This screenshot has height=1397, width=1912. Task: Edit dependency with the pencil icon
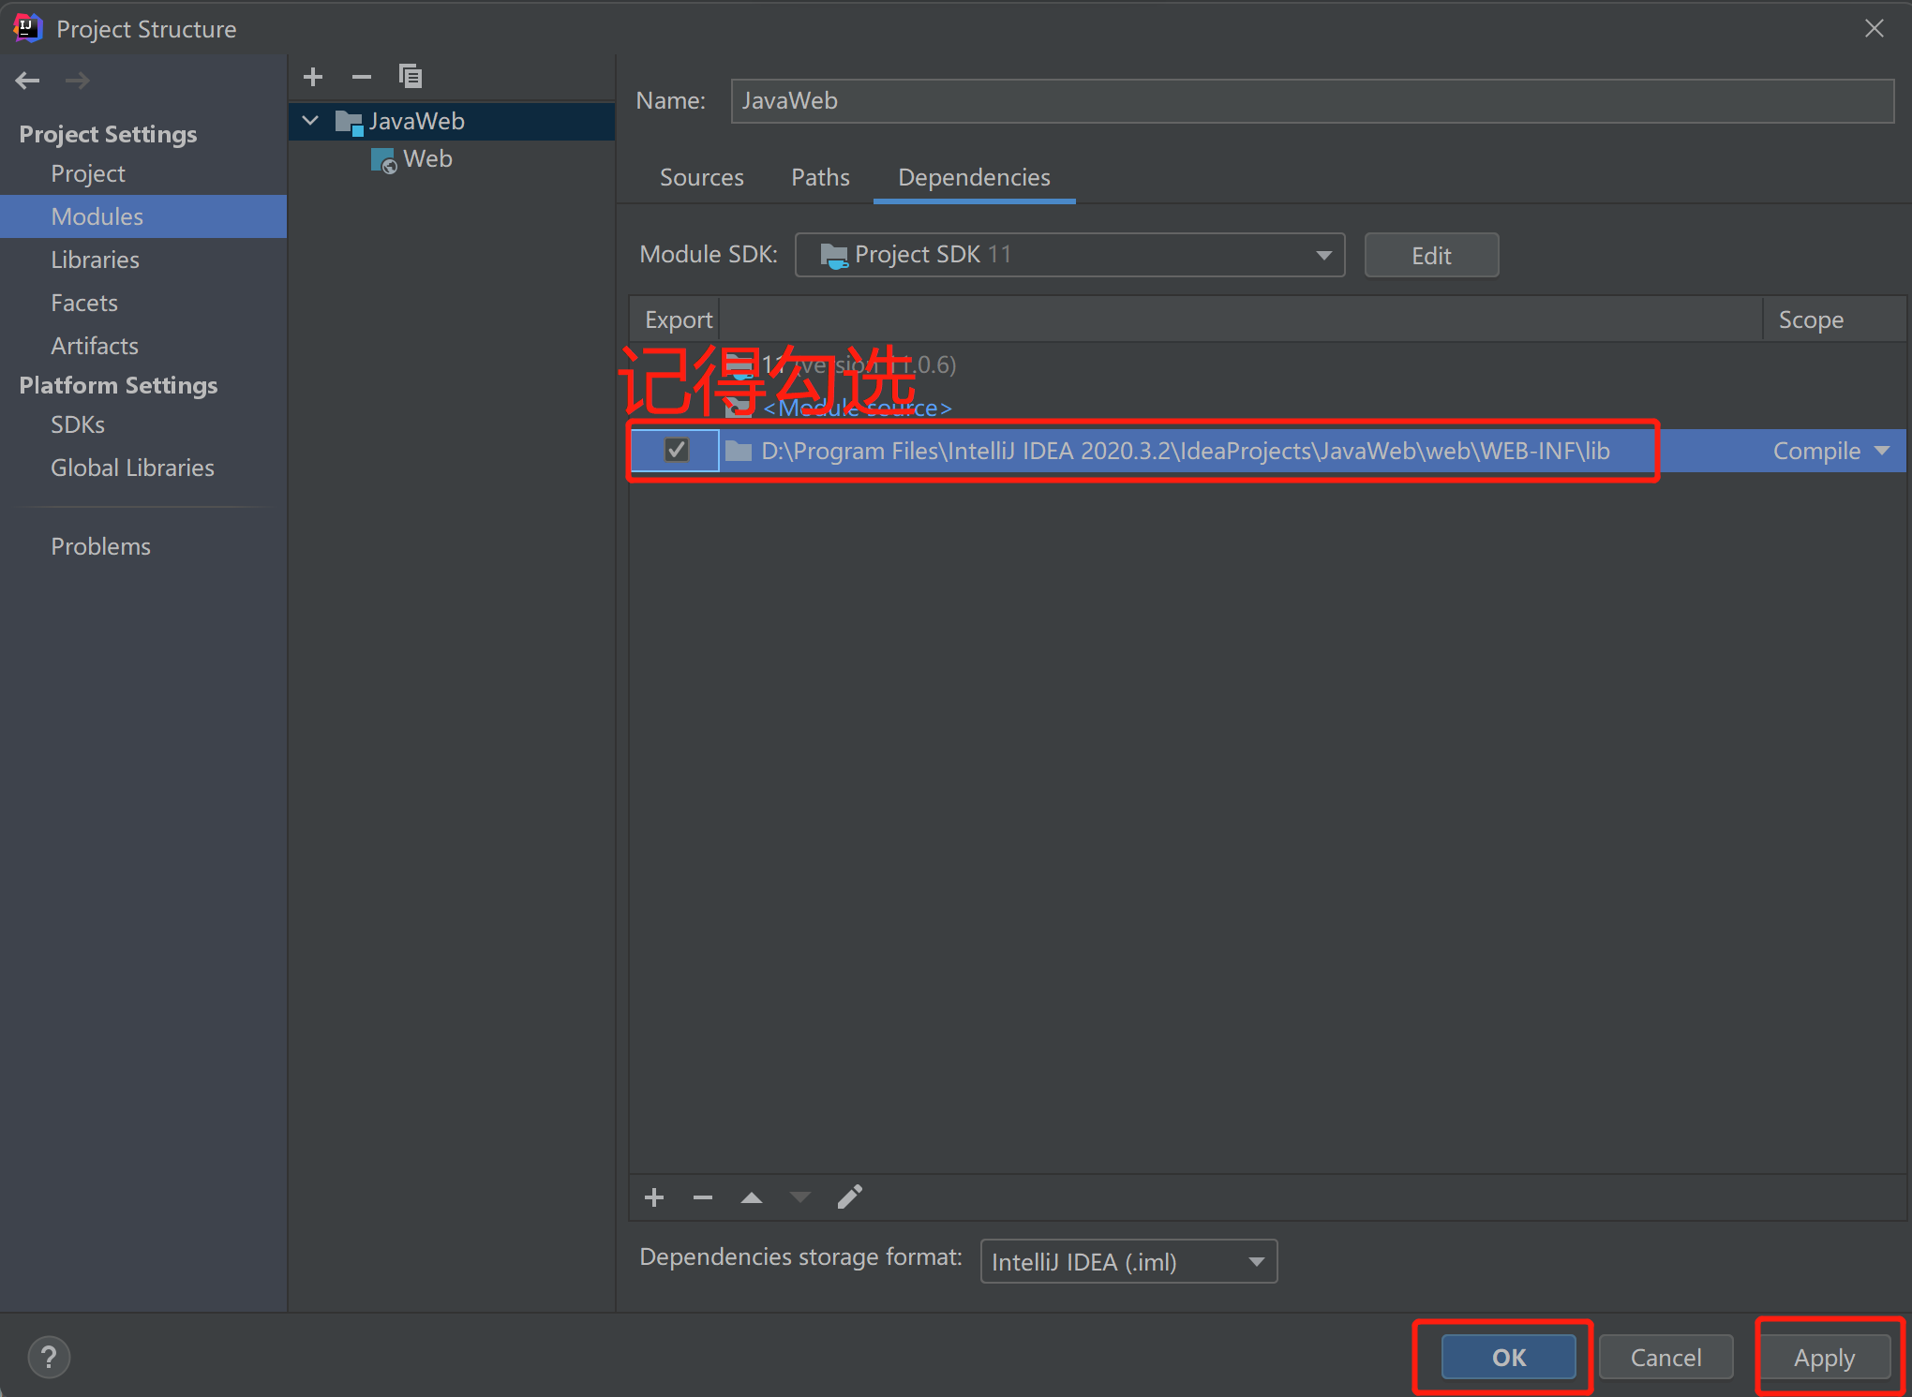(849, 1197)
